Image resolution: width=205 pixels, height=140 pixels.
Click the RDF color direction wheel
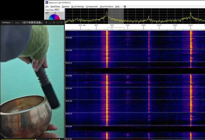click(x=54, y=17)
